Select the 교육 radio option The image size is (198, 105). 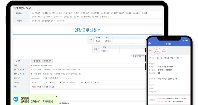coord(127,13)
